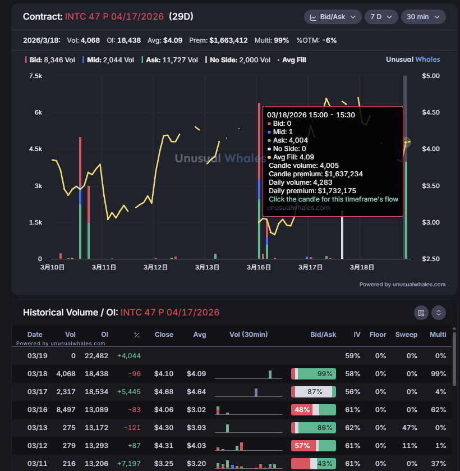This screenshot has height=471, width=460.
Task: Click the +4,044 OI change value
Action: click(129, 356)
